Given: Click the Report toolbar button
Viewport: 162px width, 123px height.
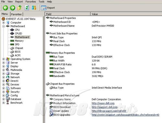Looking at the screenshot, I should pos(48,8).
